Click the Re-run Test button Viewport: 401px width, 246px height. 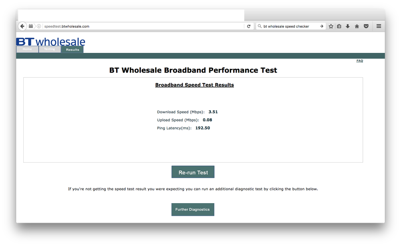pyautogui.click(x=193, y=172)
